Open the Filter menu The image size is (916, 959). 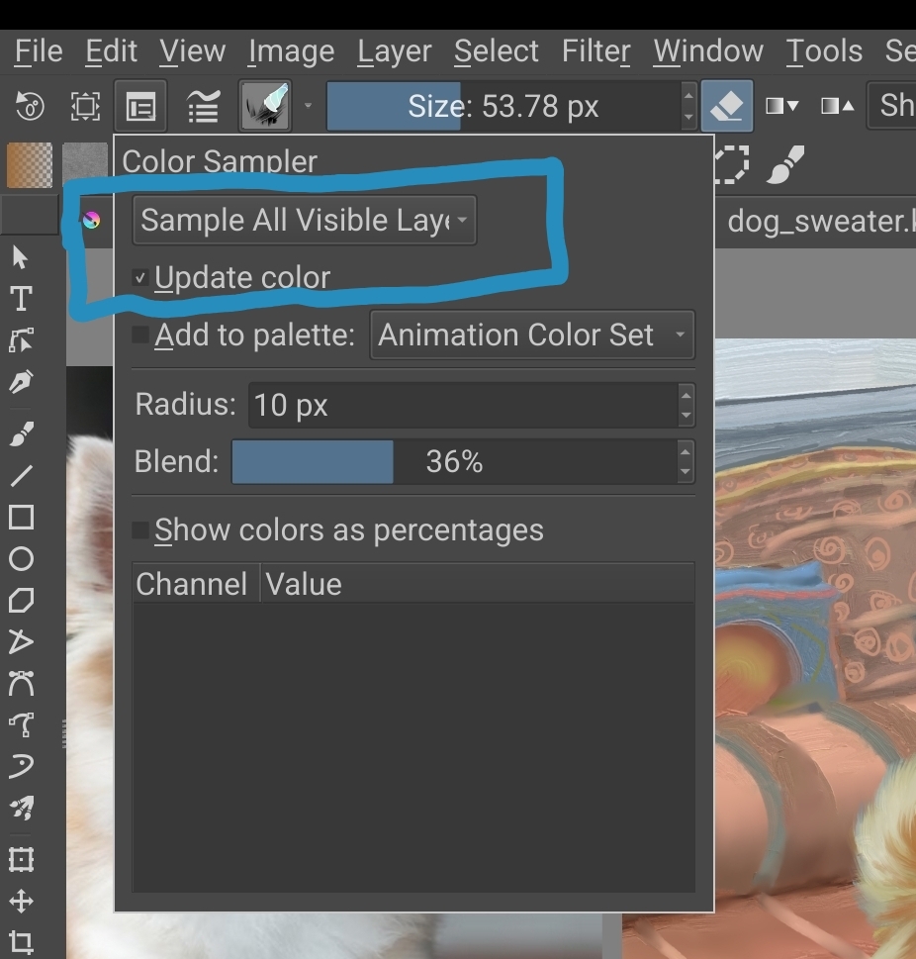[595, 51]
